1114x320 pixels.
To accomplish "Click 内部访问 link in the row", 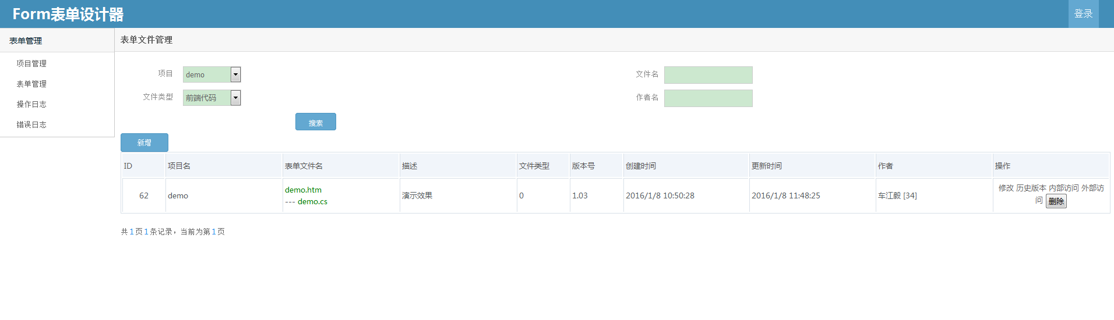I will tap(1064, 188).
